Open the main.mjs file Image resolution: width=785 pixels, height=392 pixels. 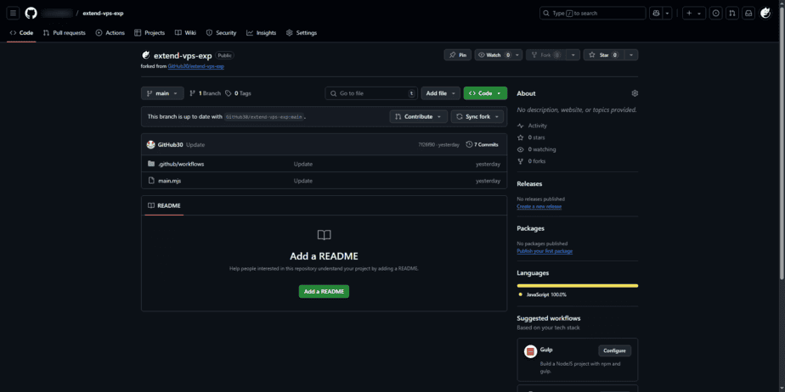[x=170, y=181]
